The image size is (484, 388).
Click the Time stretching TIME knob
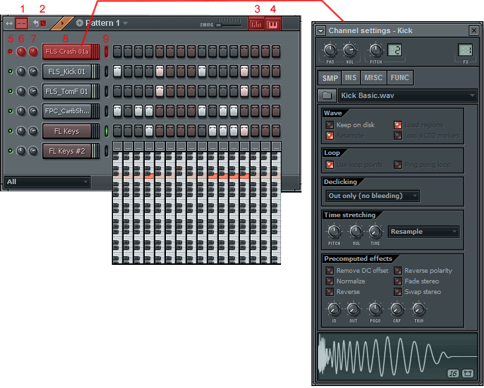click(375, 232)
